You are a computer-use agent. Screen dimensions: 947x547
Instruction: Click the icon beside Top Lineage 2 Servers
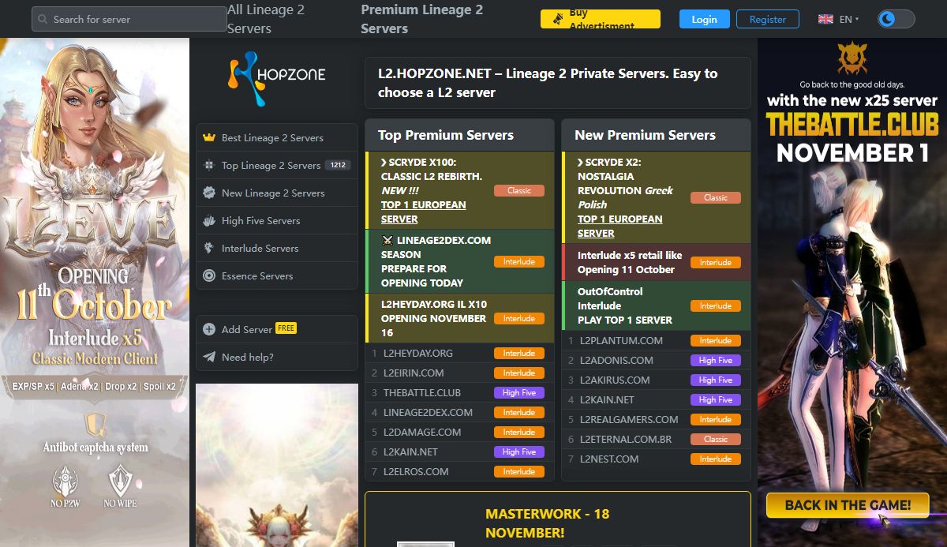pos(209,165)
